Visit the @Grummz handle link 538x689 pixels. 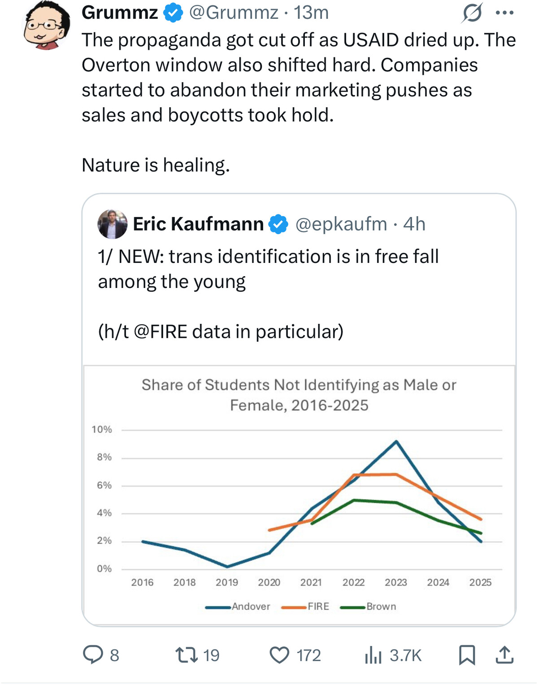click(234, 13)
